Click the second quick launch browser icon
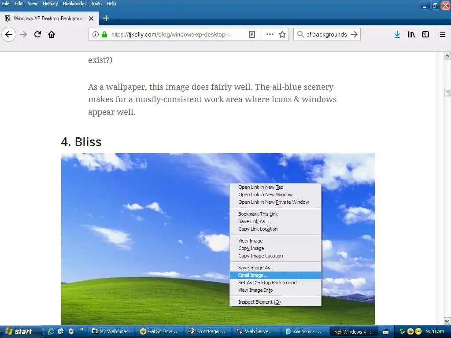The image size is (451, 338). tap(61, 331)
